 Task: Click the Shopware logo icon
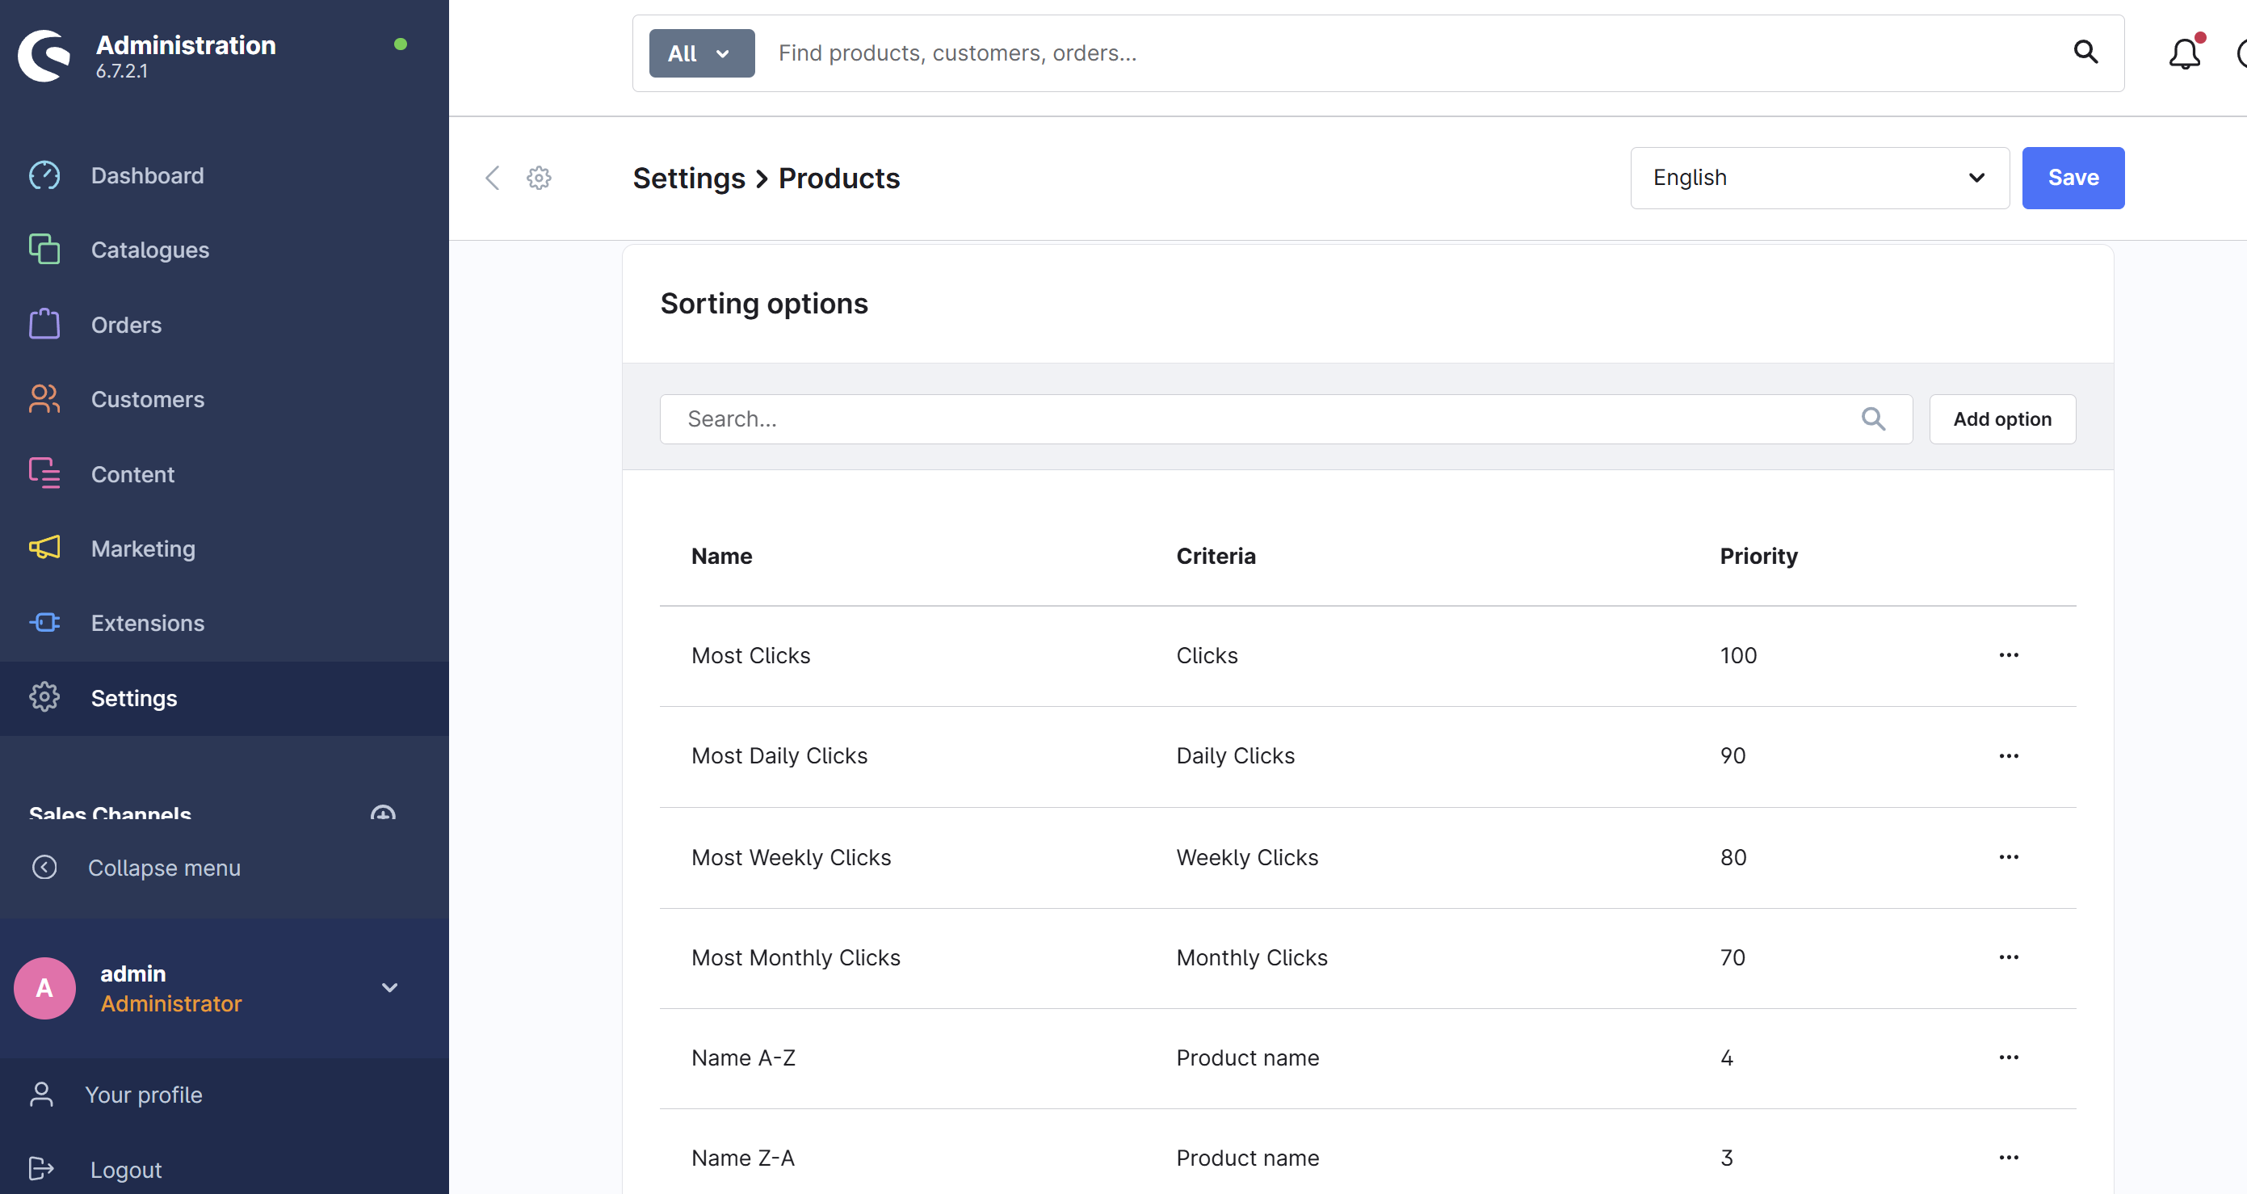(x=44, y=55)
